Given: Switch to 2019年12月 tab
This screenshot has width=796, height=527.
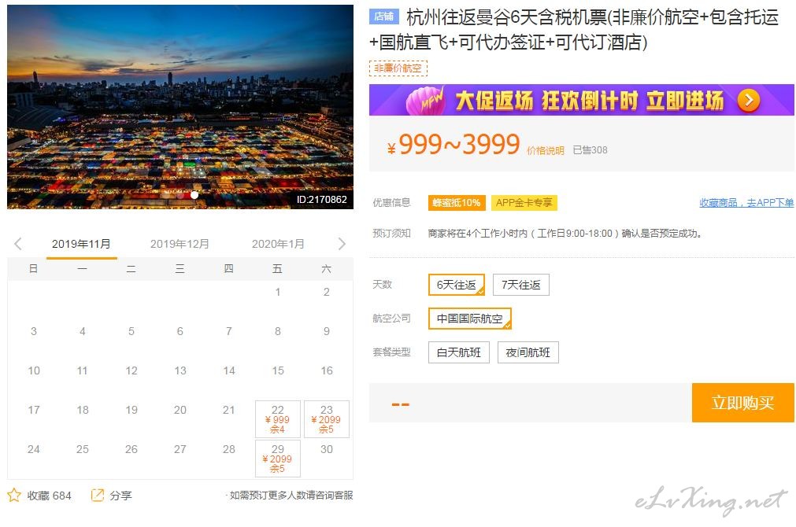Looking at the screenshot, I should (180, 244).
